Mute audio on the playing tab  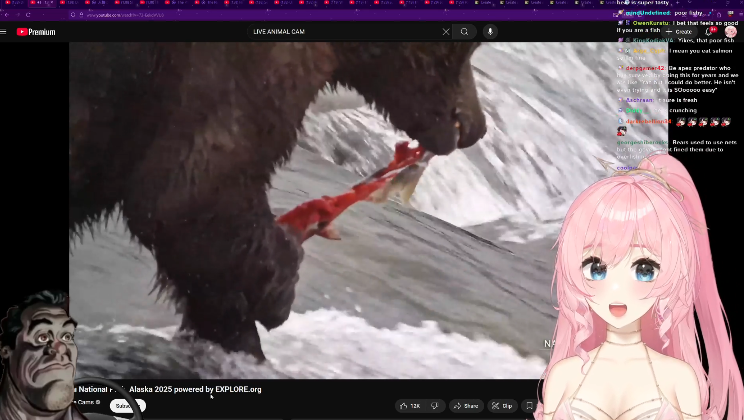(x=39, y=3)
